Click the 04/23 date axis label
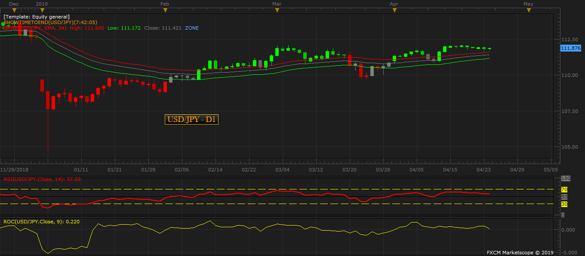The image size is (585, 256). coord(483,170)
